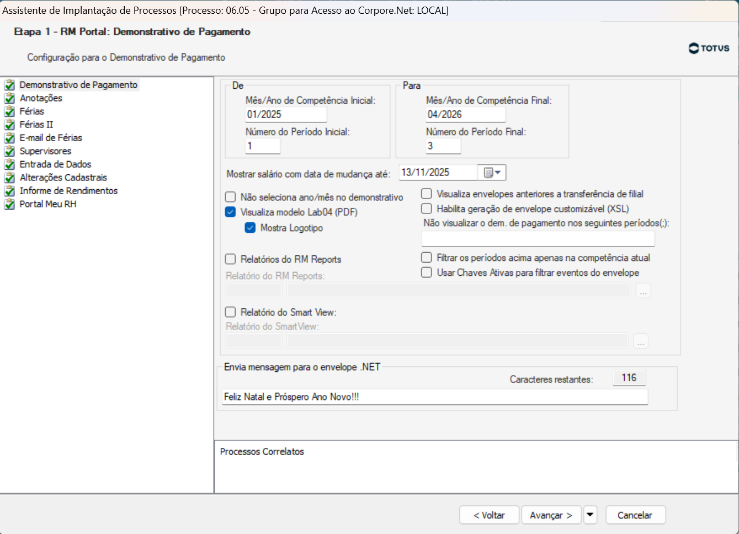Click the icon beside Portal Meu RH
This screenshot has width=739, height=534.
tap(9, 204)
